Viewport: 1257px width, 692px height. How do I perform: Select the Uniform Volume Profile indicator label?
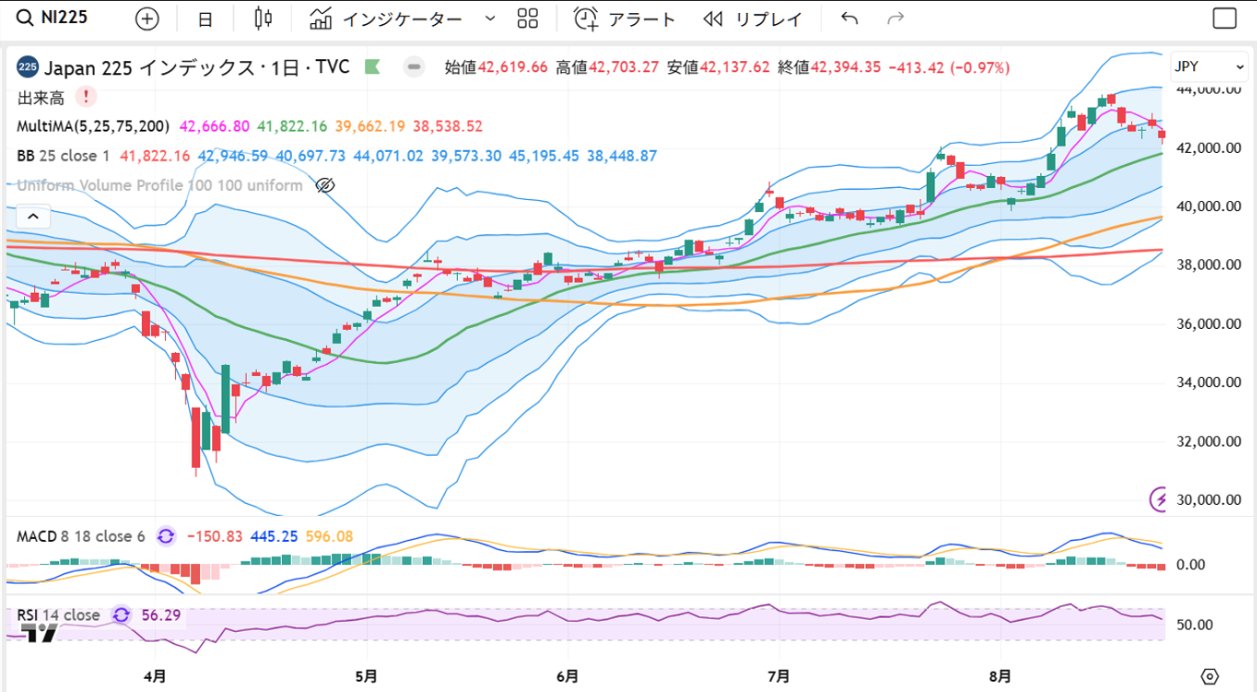[x=159, y=185]
